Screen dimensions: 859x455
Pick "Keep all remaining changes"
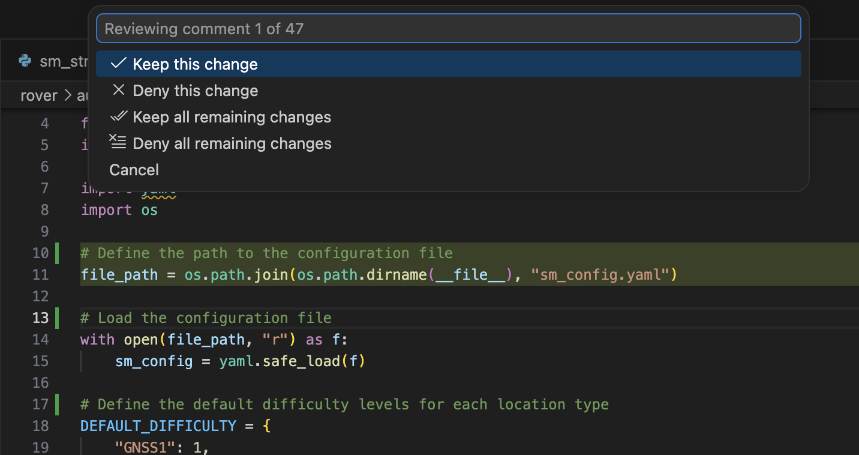[232, 117]
